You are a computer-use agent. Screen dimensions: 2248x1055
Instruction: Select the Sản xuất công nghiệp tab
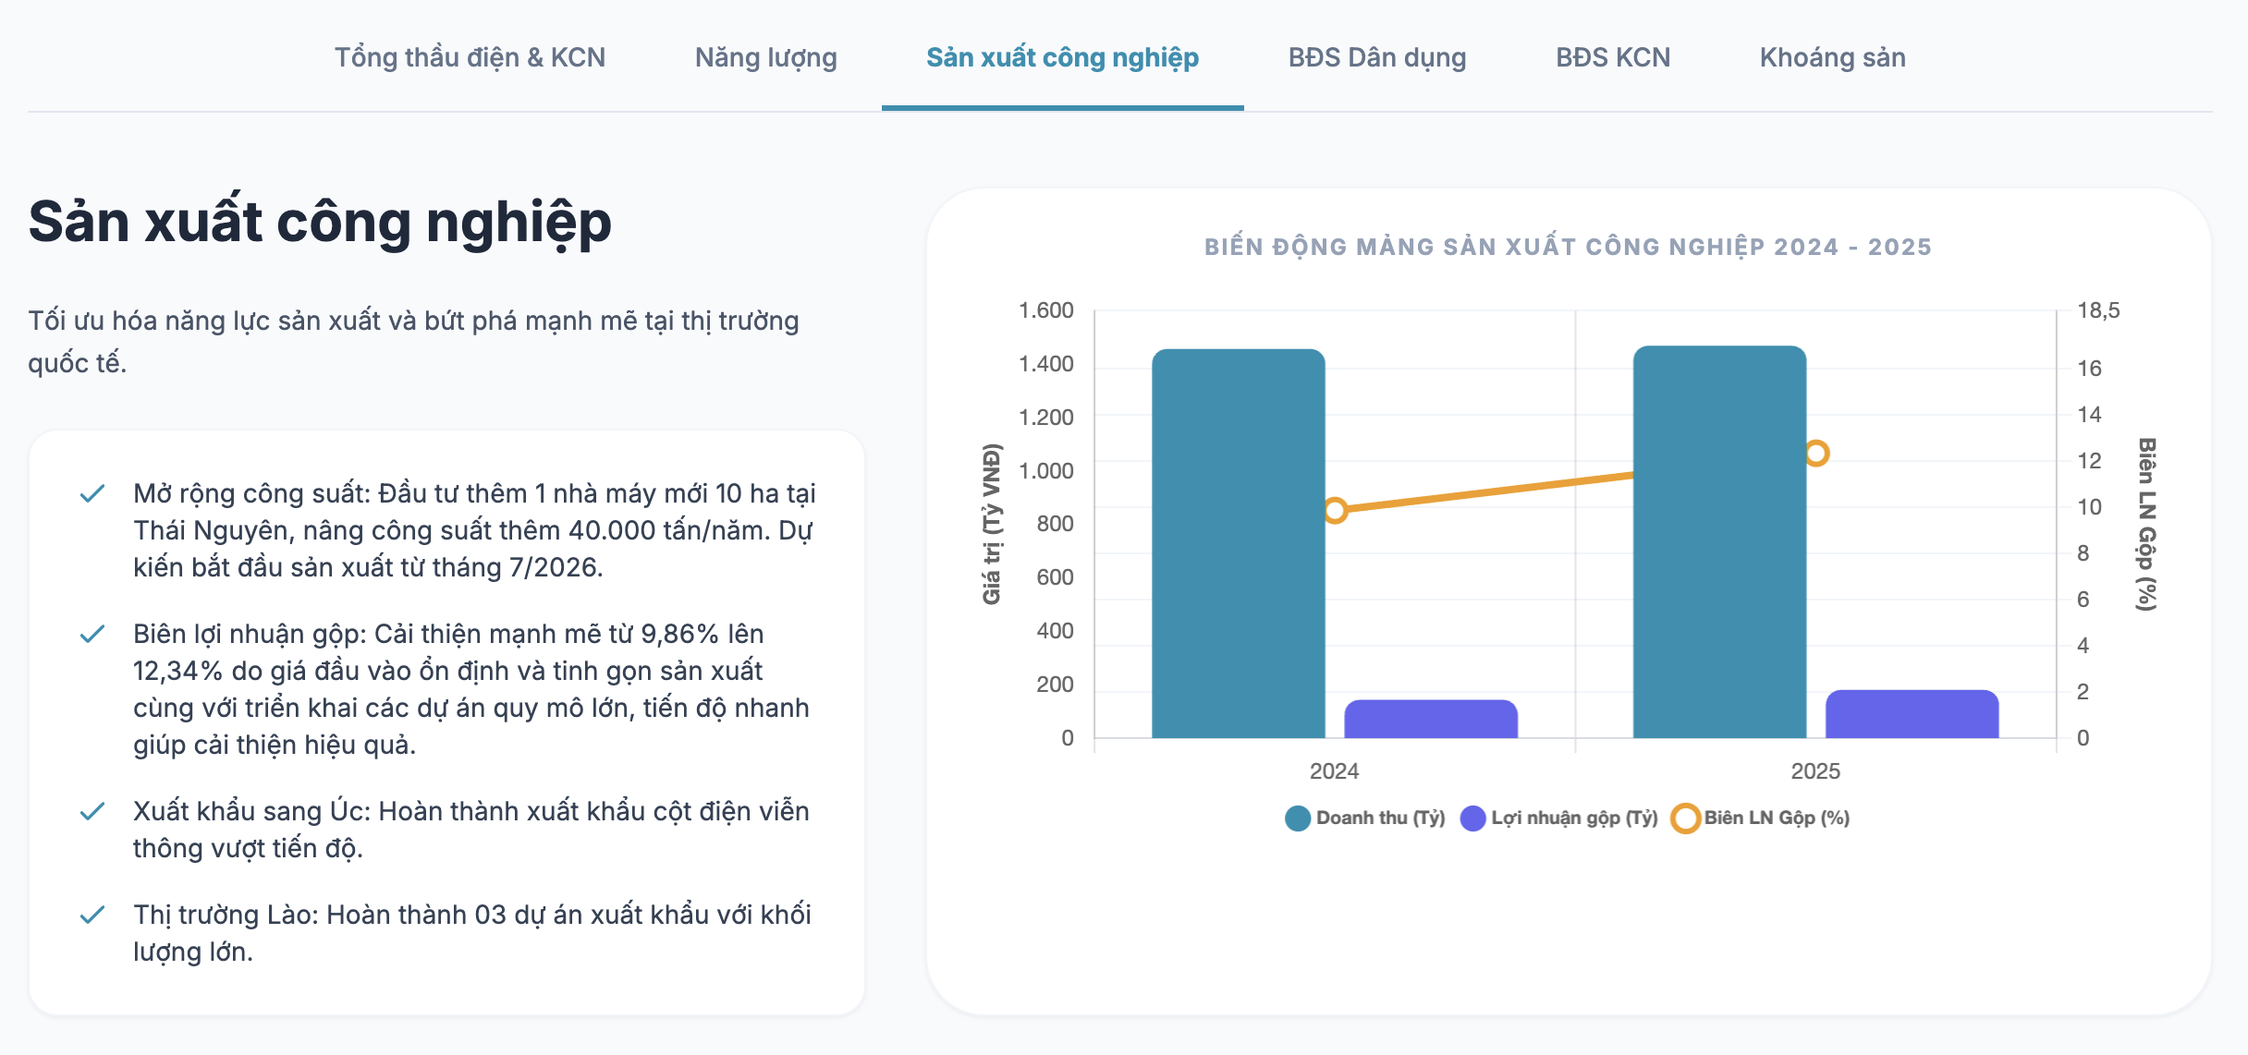pos(1062,57)
